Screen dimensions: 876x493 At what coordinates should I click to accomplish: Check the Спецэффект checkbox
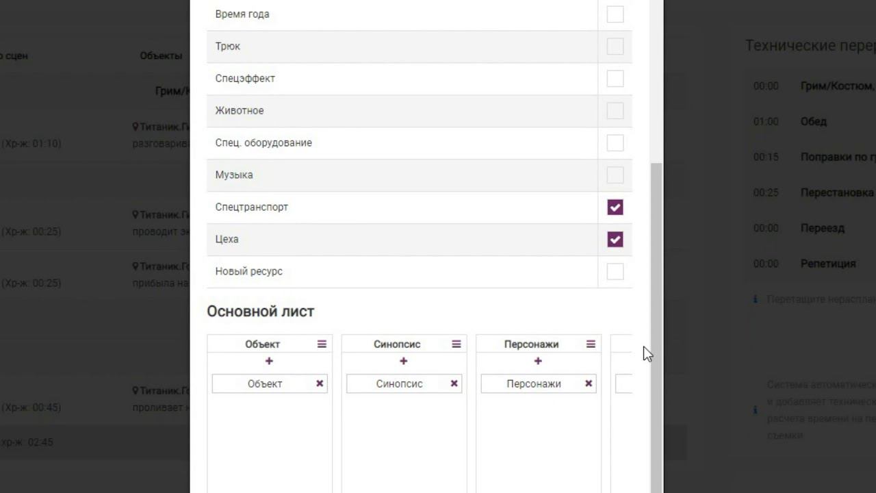[615, 79]
